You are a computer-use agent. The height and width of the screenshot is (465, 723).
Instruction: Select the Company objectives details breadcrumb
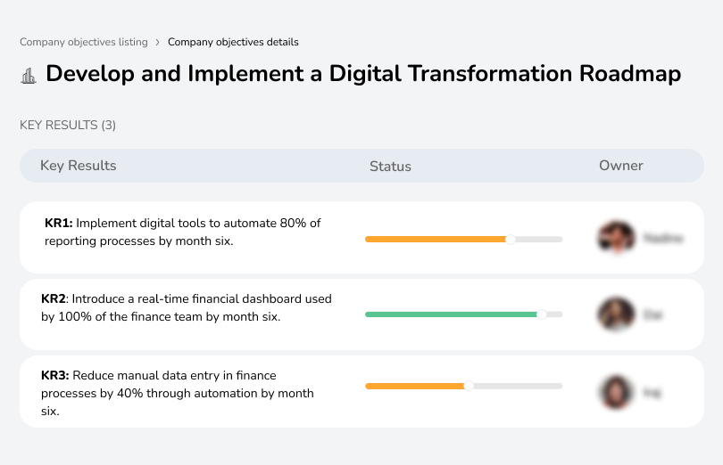click(233, 42)
